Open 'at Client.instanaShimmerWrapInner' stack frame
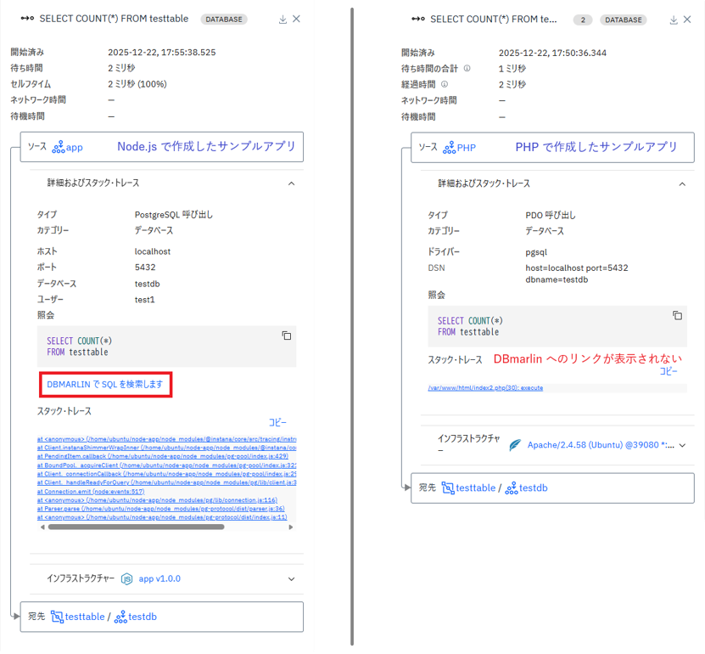 point(166,448)
